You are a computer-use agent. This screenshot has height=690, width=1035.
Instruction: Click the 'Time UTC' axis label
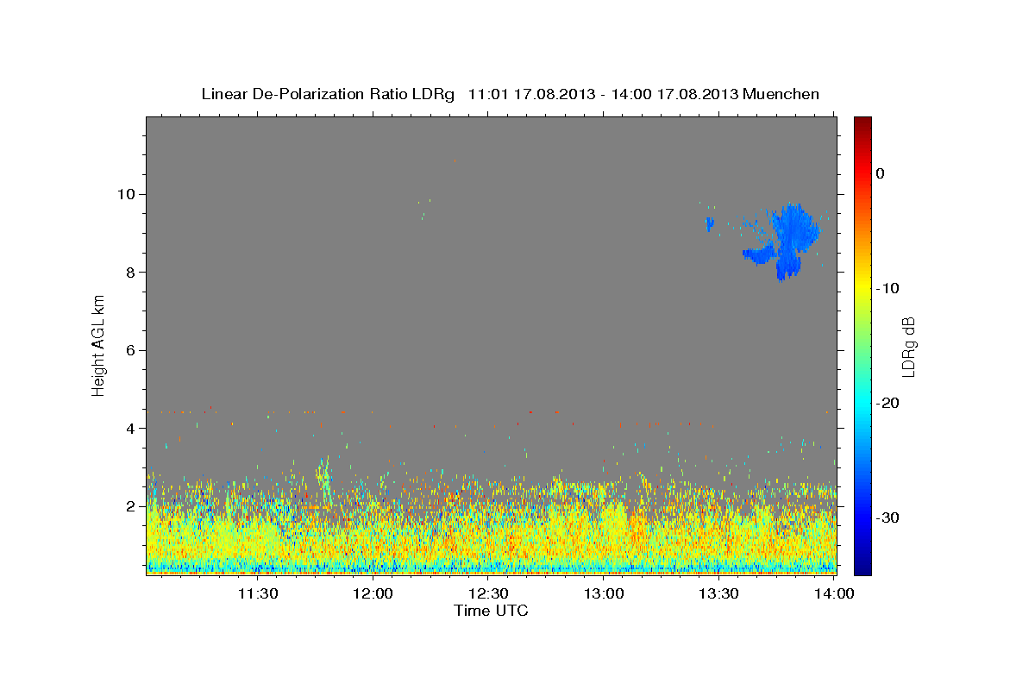coord(491,611)
